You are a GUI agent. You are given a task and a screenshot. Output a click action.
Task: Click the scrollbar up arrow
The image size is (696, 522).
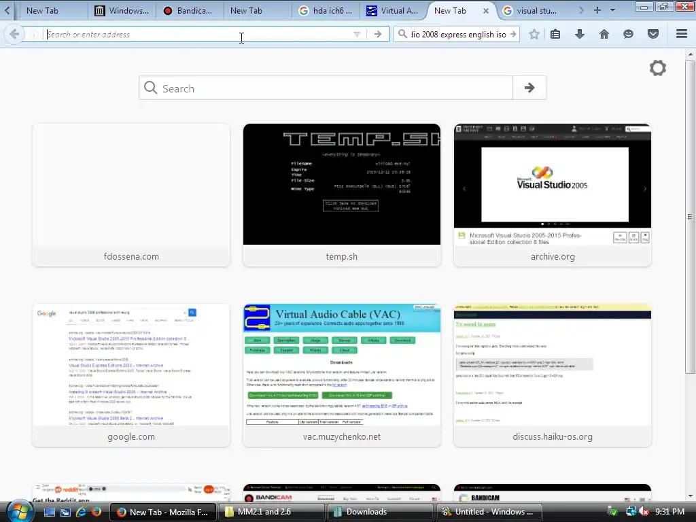691,54
